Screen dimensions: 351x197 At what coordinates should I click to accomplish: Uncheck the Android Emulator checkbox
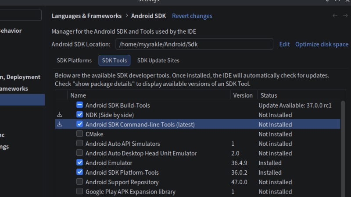pyautogui.click(x=79, y=163)
